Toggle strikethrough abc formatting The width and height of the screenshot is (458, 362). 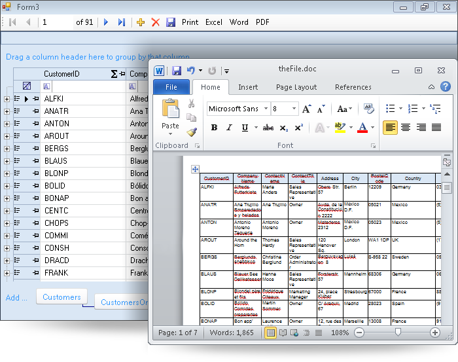point(268,128)
